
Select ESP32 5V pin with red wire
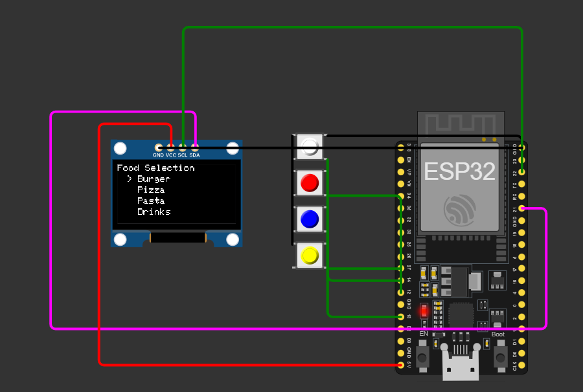click(x=400, y=365)
